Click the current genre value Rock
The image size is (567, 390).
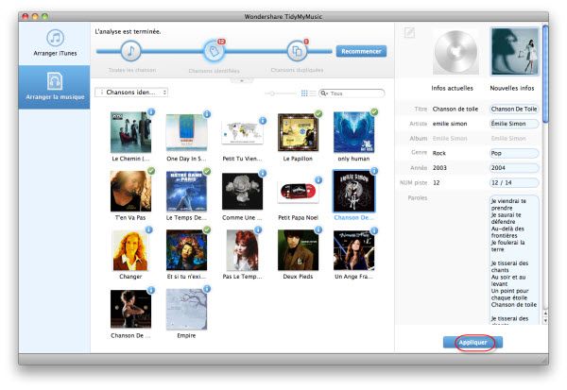click(439, 153)
